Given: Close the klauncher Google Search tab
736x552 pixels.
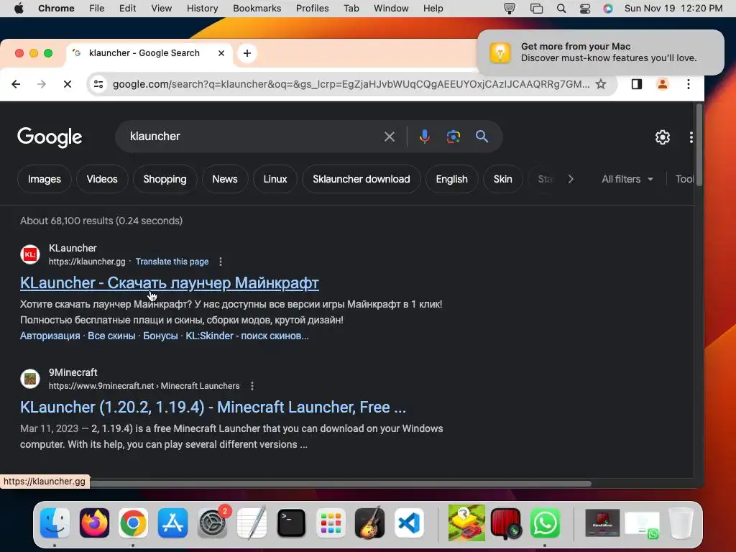Looking at the screenshot, I should click(x=221, y=53).
